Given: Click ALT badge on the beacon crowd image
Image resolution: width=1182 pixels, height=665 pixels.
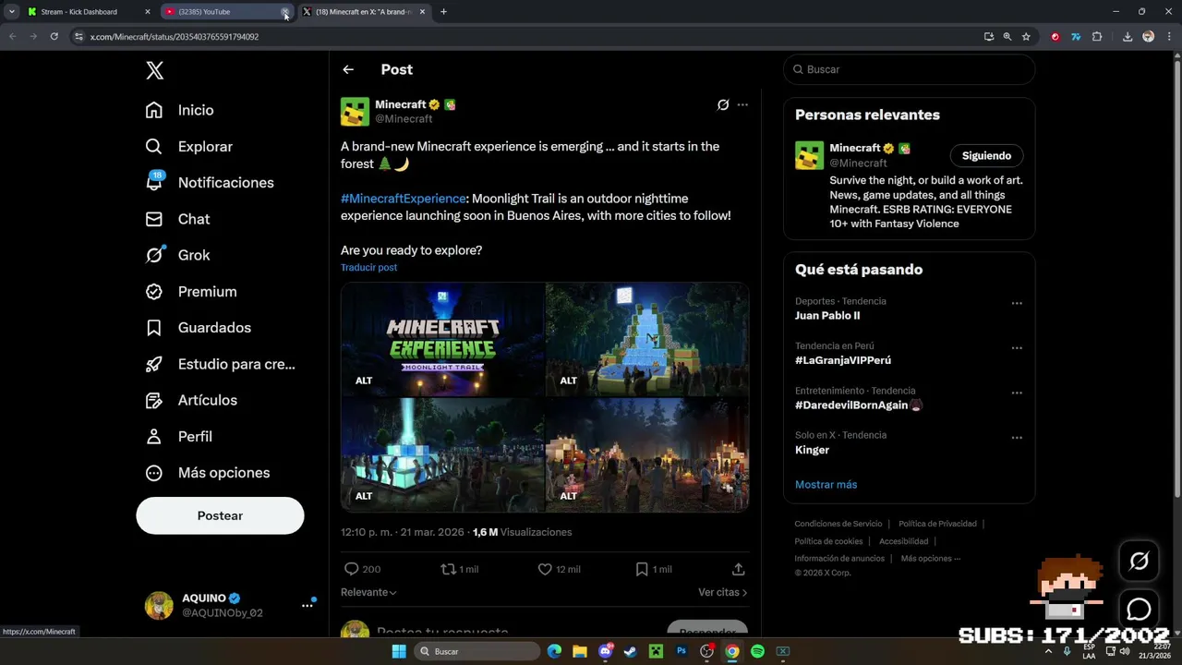Looking at the screenshot, I should (364, 496).
